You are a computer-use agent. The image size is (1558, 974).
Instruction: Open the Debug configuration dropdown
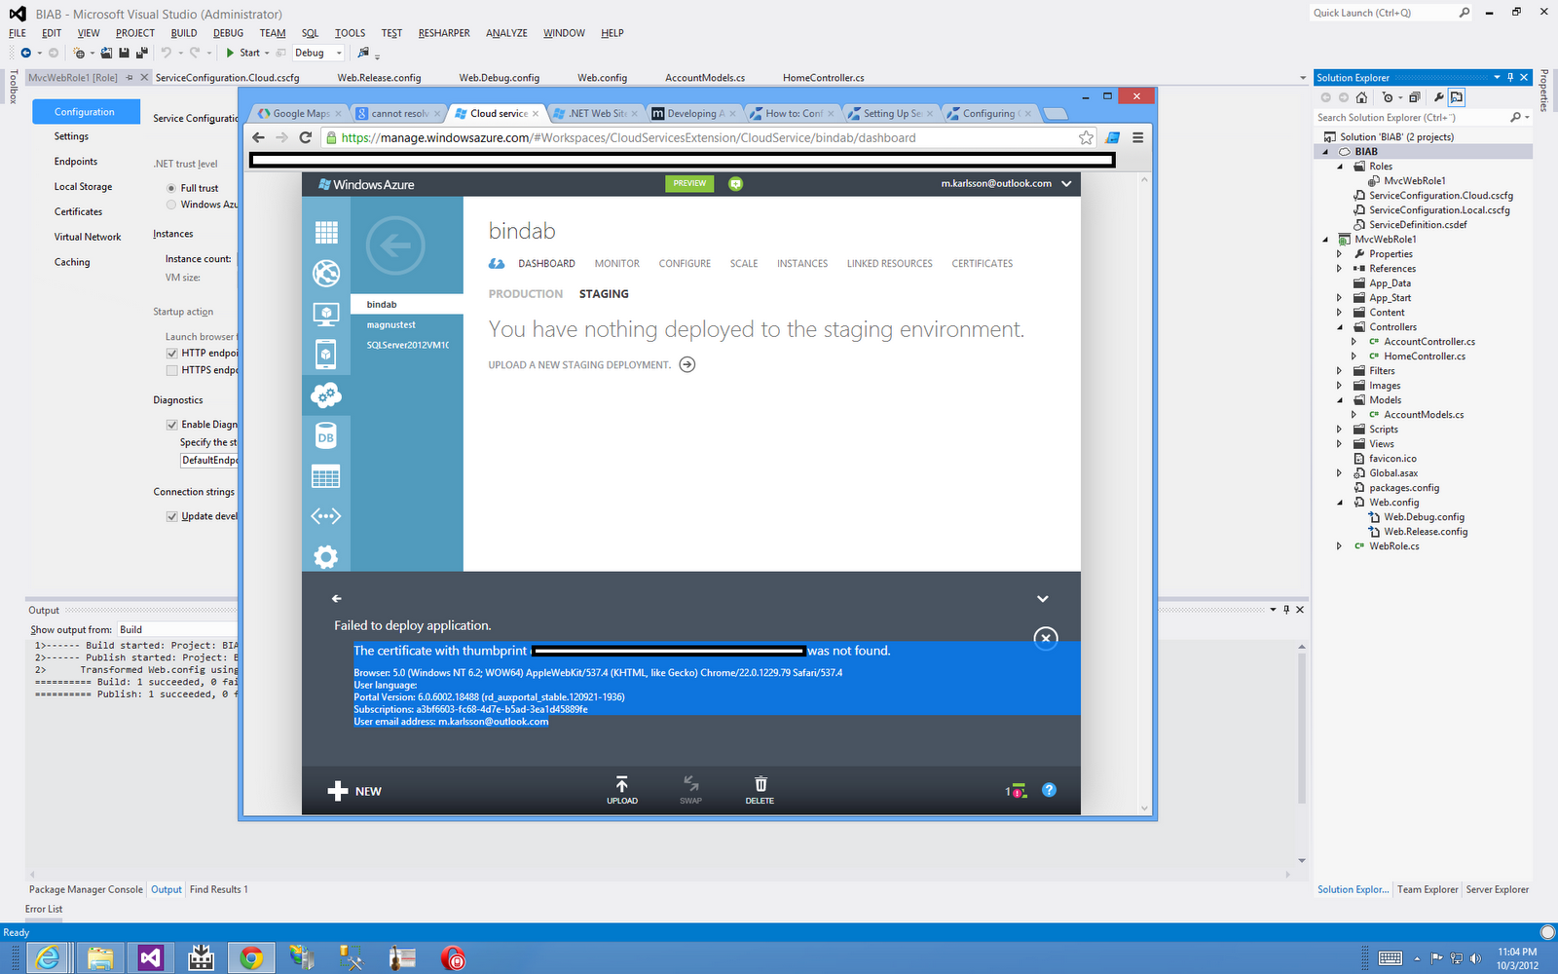(x=318, y=53)
